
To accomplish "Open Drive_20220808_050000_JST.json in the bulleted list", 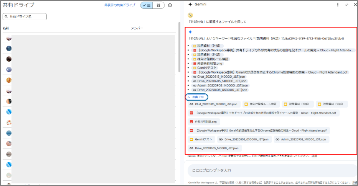I will click(220, 90).
